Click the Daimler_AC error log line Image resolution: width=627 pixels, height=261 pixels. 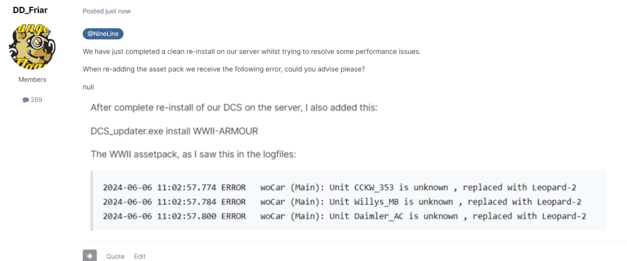[x=344, y=216]
